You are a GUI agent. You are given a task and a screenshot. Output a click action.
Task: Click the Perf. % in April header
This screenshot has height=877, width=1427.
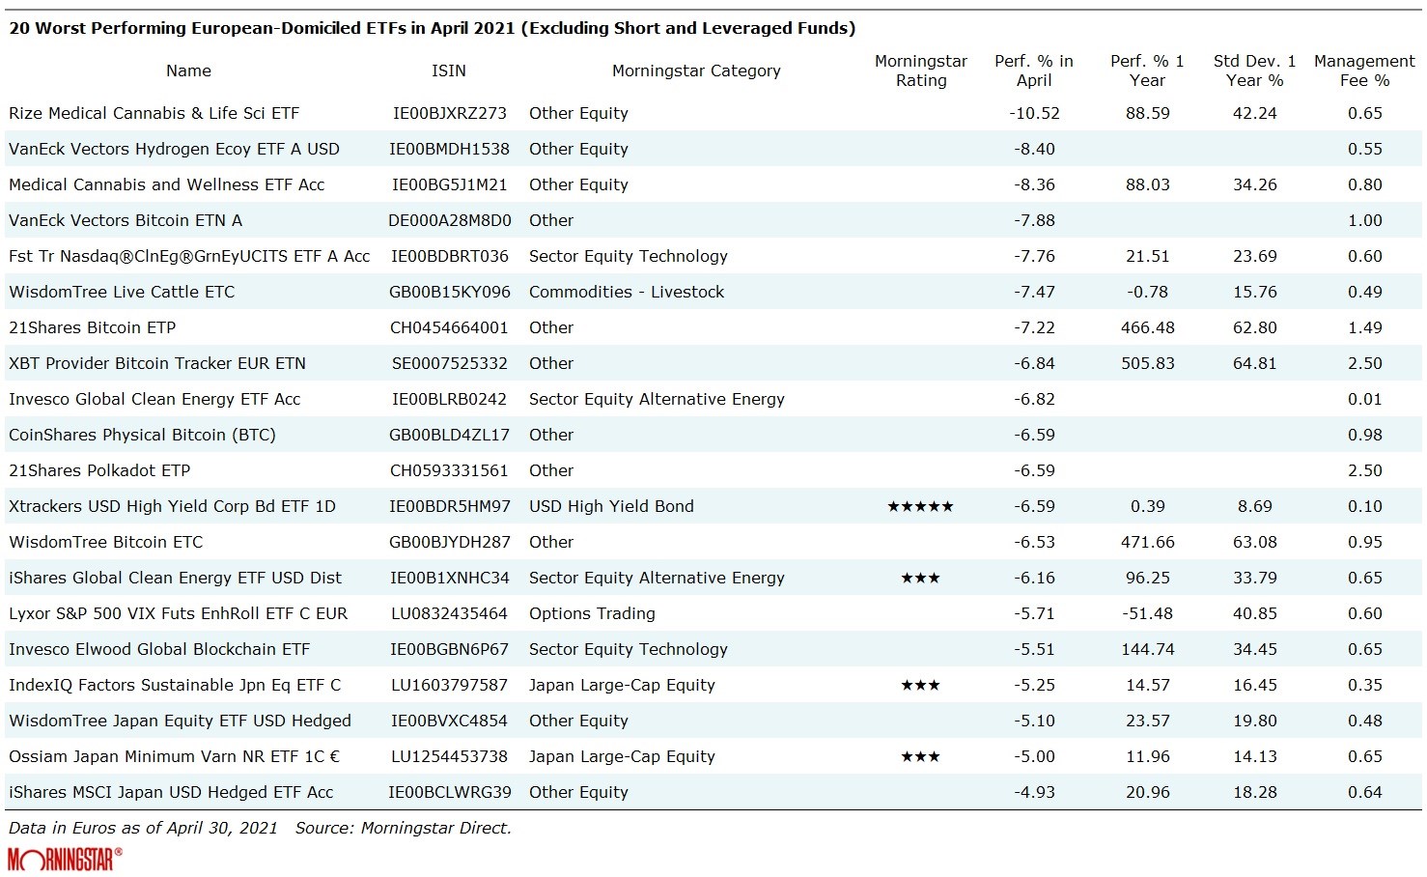(1033, 71)
